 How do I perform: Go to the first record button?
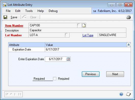(7, 94)
